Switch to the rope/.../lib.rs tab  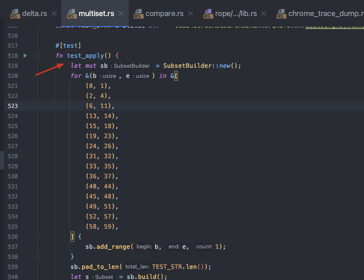(x=236, y=13)
